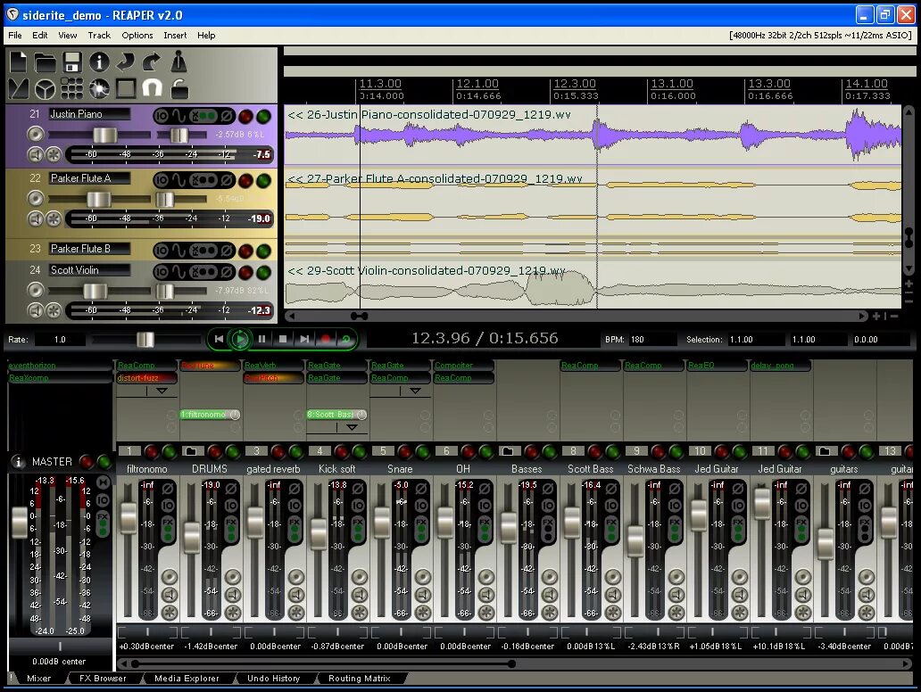Toggle the metronome icon
The image size is (921, 692).
pyautogui.click(x=178, y=62)
